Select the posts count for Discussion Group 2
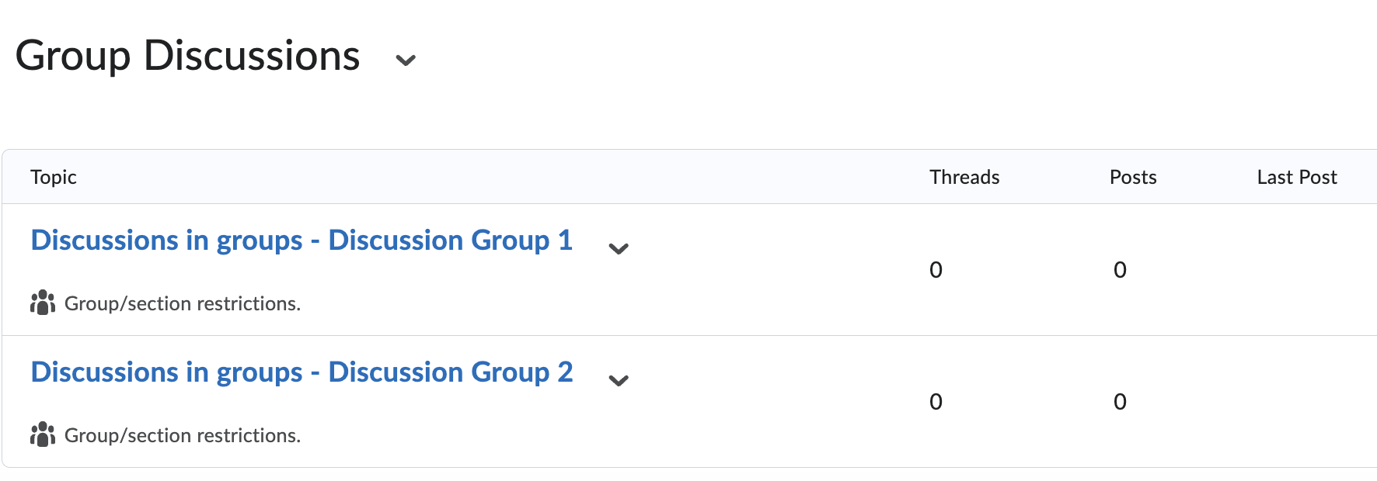 tap(1120, 402)
